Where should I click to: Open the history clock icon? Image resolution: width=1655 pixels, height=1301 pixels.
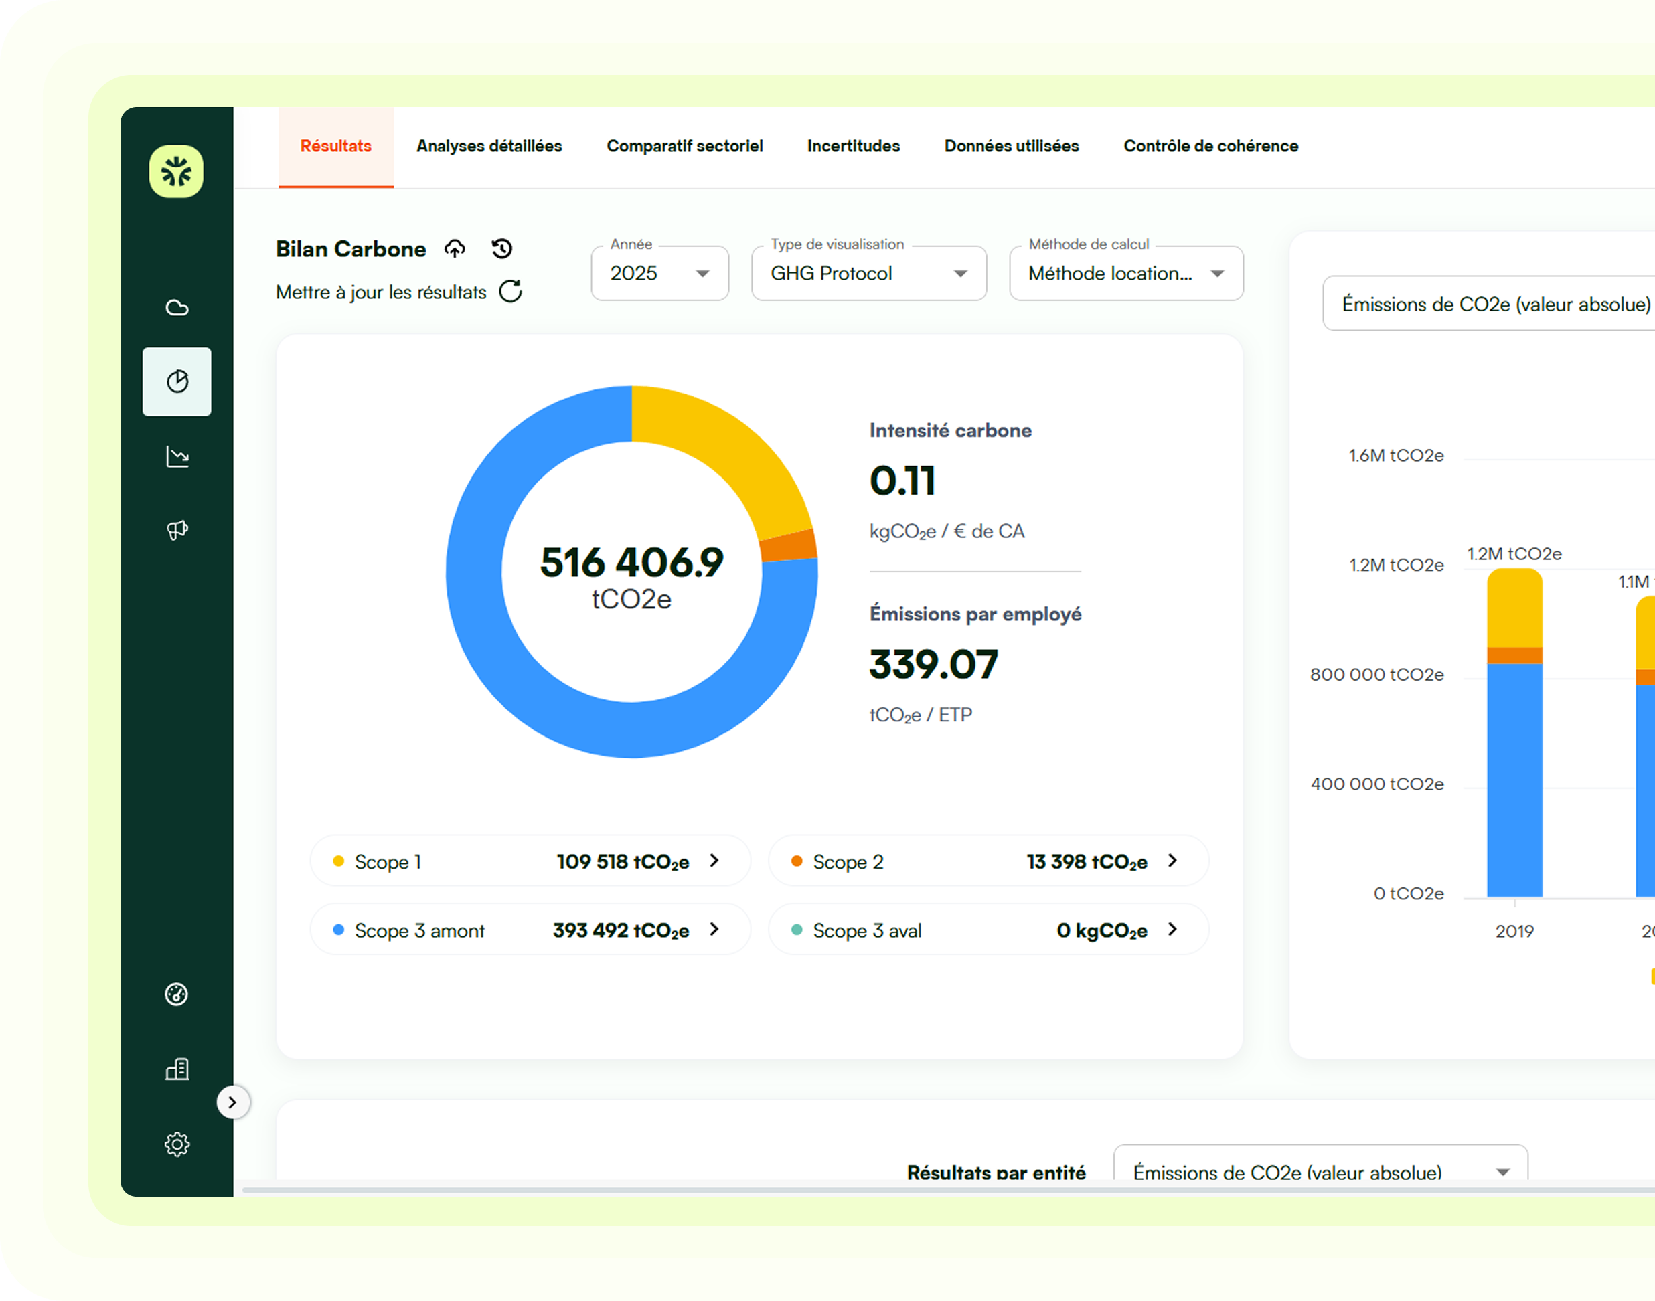point(501,249)
